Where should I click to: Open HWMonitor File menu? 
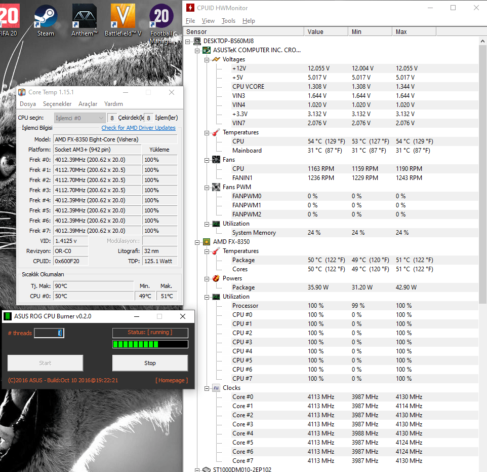pos(190,21)
